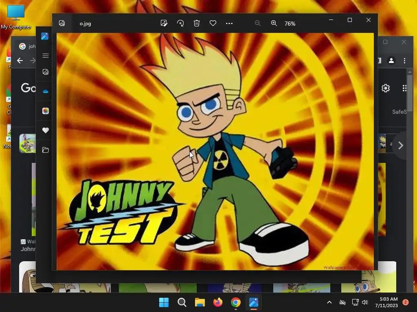Open iCloud Photos in sidebar
This screenshot has height=312, width=417.
click(x=46, y=111)
